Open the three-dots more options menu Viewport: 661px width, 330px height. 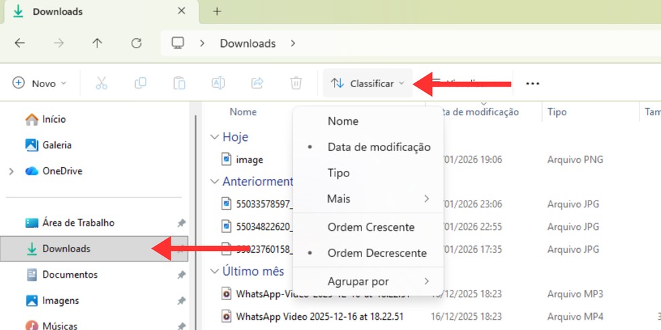[x=533, y=83]
